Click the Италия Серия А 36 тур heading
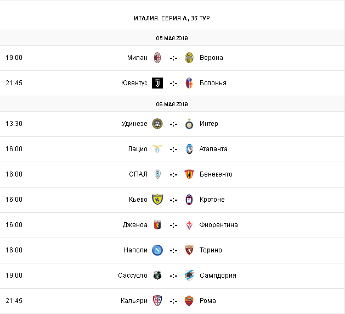 pos(172,18)
